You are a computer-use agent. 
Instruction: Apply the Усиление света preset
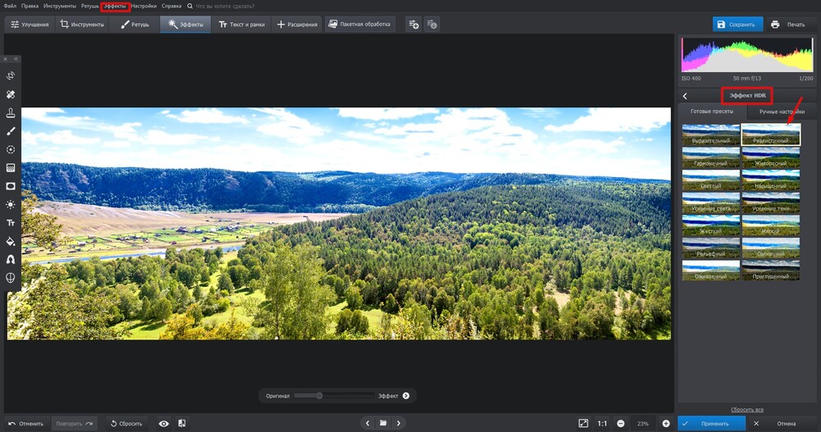click(711, 203)
